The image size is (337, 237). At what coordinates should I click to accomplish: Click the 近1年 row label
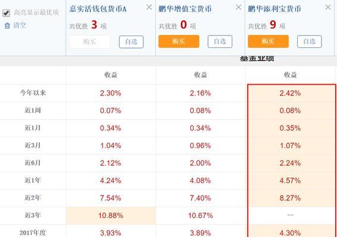pyautogui.click(x=33, y=180)
